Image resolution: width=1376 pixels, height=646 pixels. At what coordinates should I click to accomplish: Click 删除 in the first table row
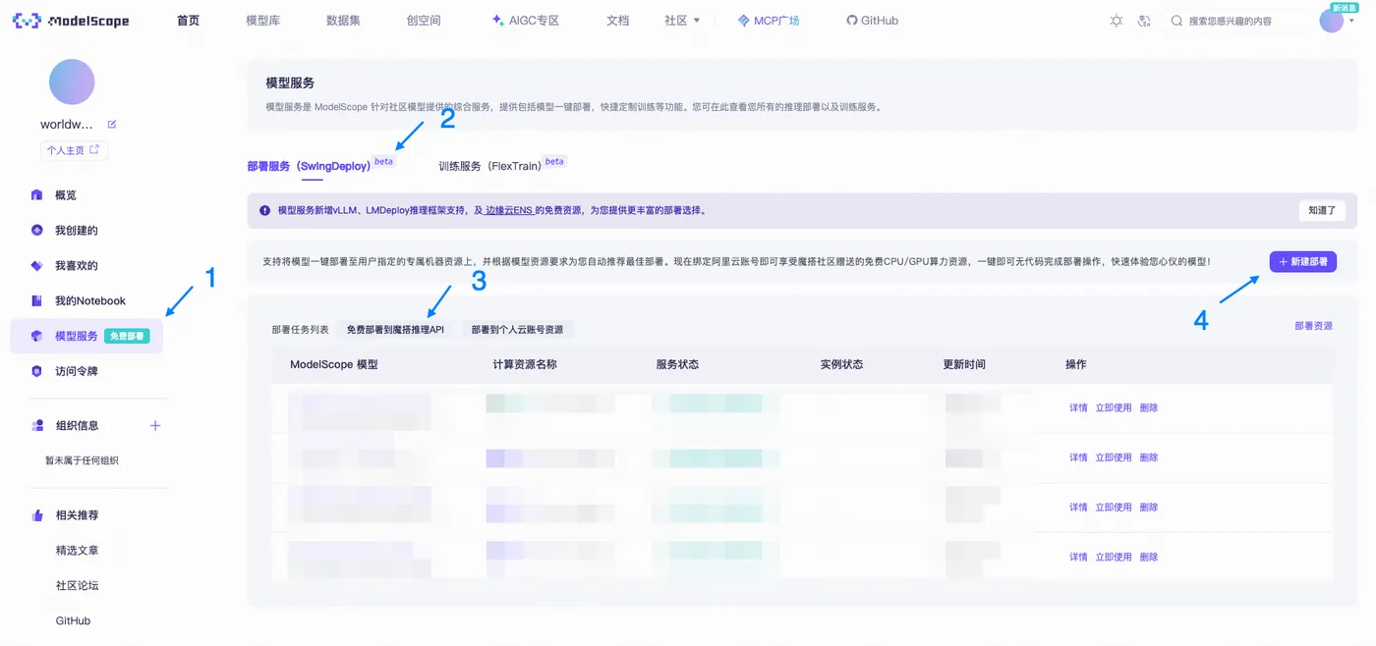(x=1149, y=407)
